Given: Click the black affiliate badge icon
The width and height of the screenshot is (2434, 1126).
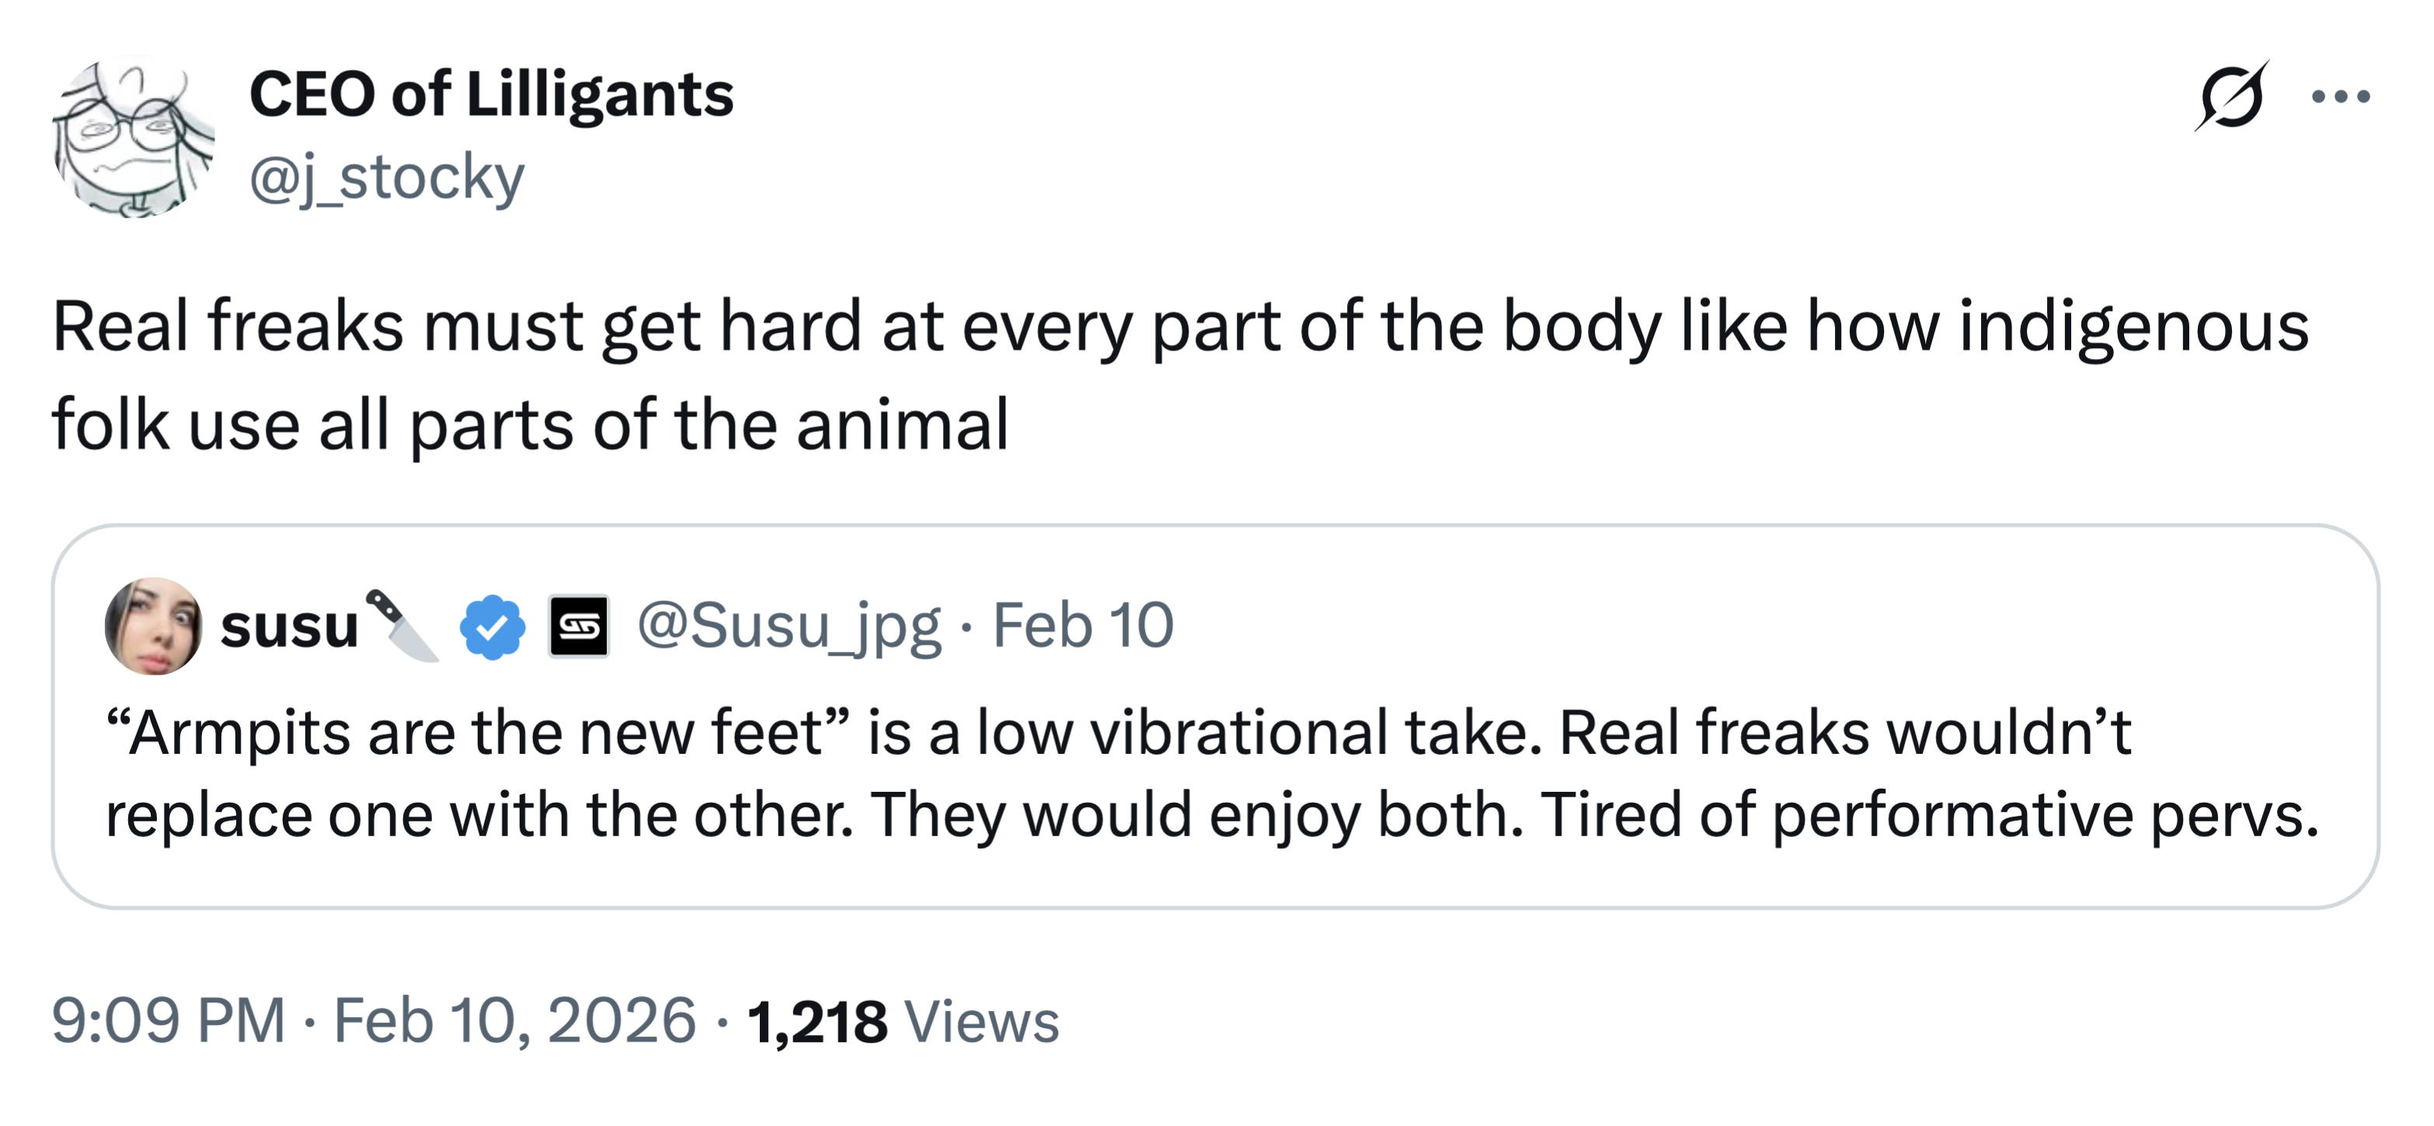Looking at the screenshot, I should (578, 626).
